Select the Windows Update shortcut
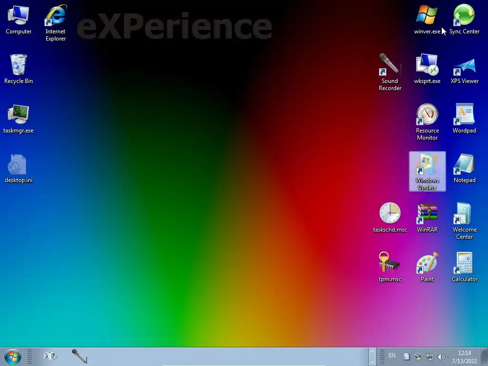488x366 pixels. tap(427, 172)
